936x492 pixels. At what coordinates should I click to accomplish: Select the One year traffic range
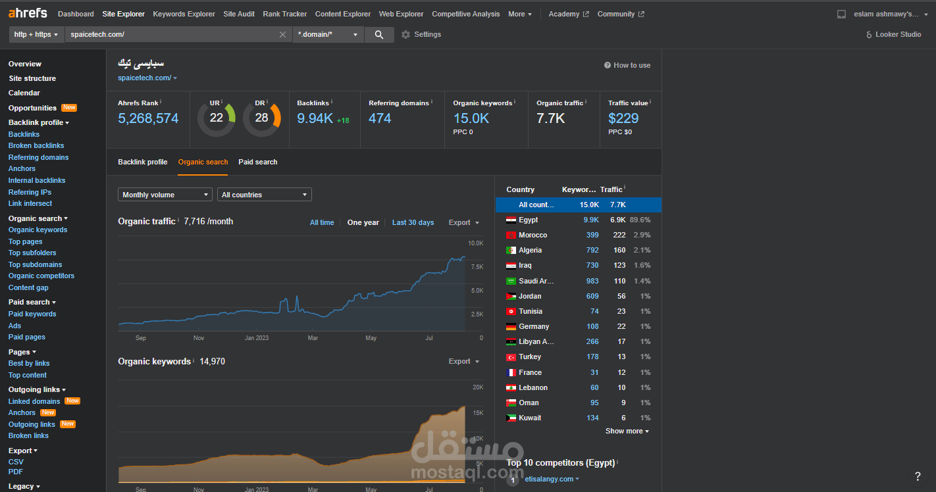(x=363, y=223)
